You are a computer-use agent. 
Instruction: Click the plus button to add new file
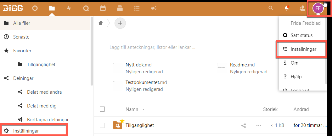(120, 23)
